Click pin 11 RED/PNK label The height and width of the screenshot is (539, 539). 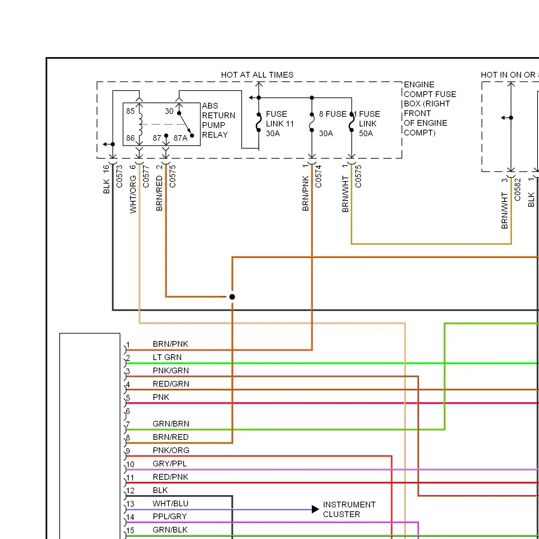170,477
